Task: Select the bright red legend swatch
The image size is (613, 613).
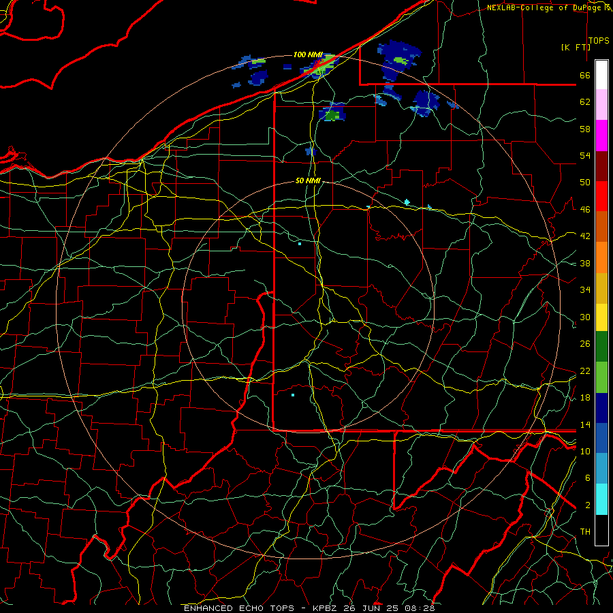Action: tap(601, 196)
